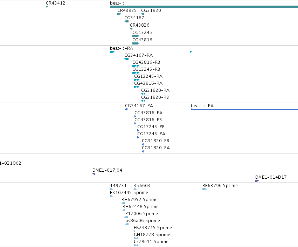298x247 pixels.
Task: Select the CG13245-RB transcript glyph
Action: (x=136, y=73)
